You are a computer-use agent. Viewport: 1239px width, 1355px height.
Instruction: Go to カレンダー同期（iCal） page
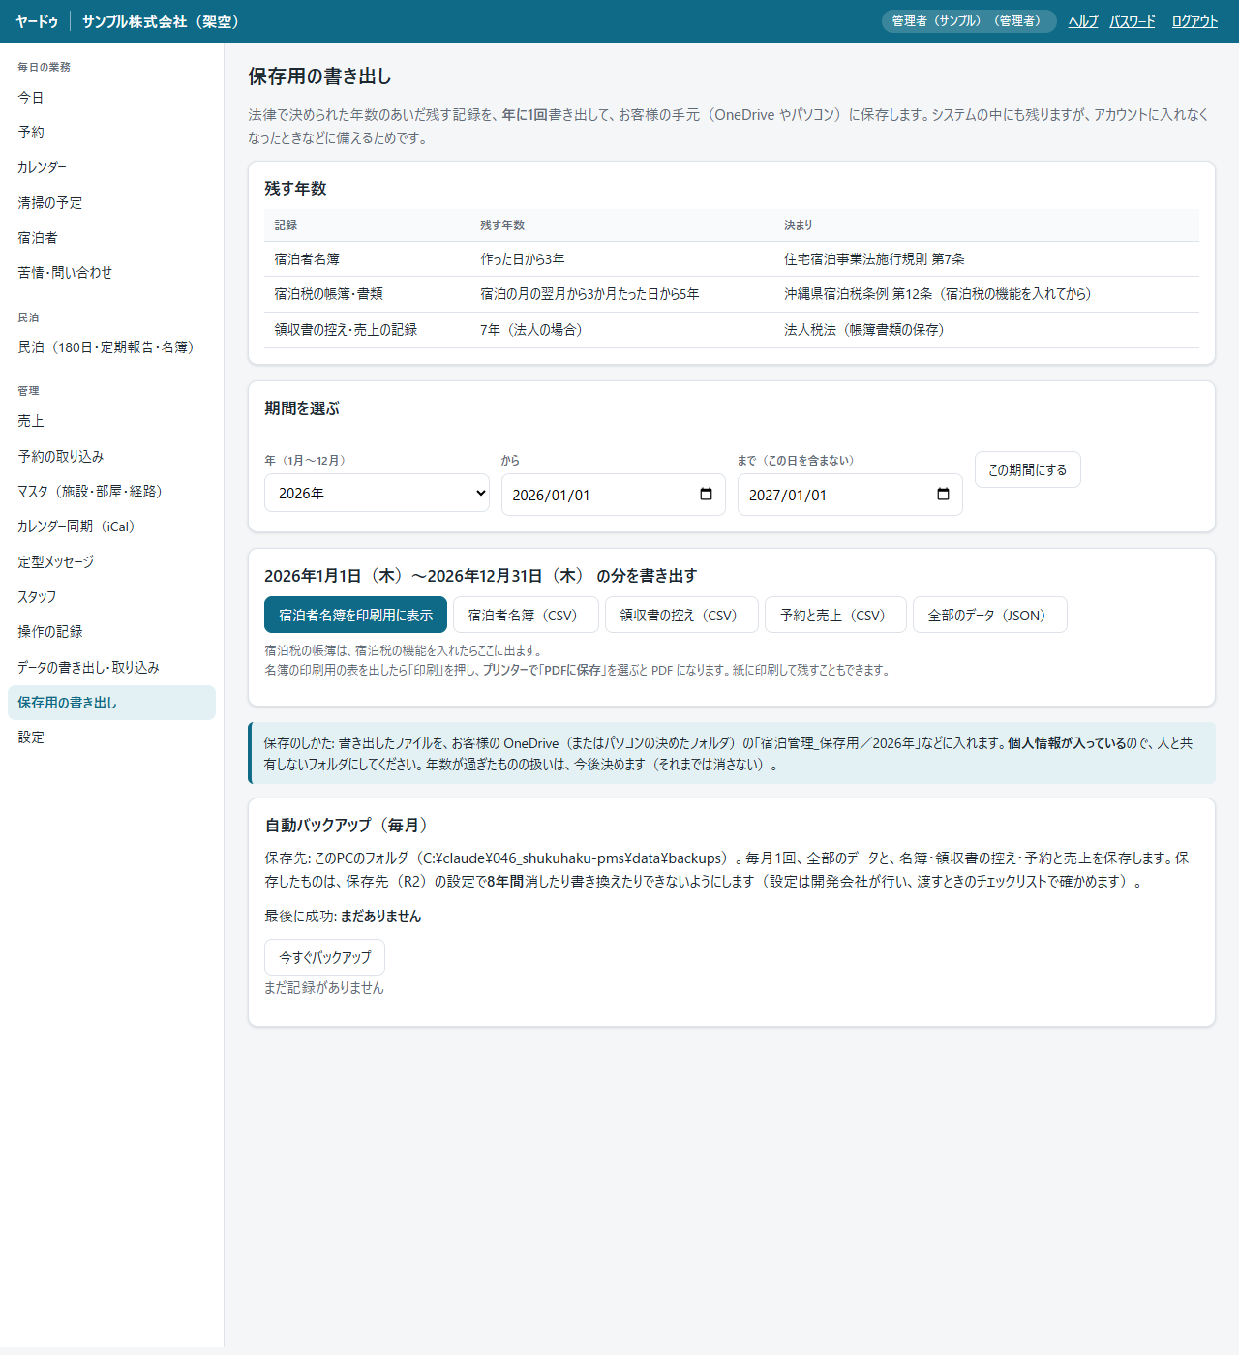pyautogui.click(x=111, y=527)
